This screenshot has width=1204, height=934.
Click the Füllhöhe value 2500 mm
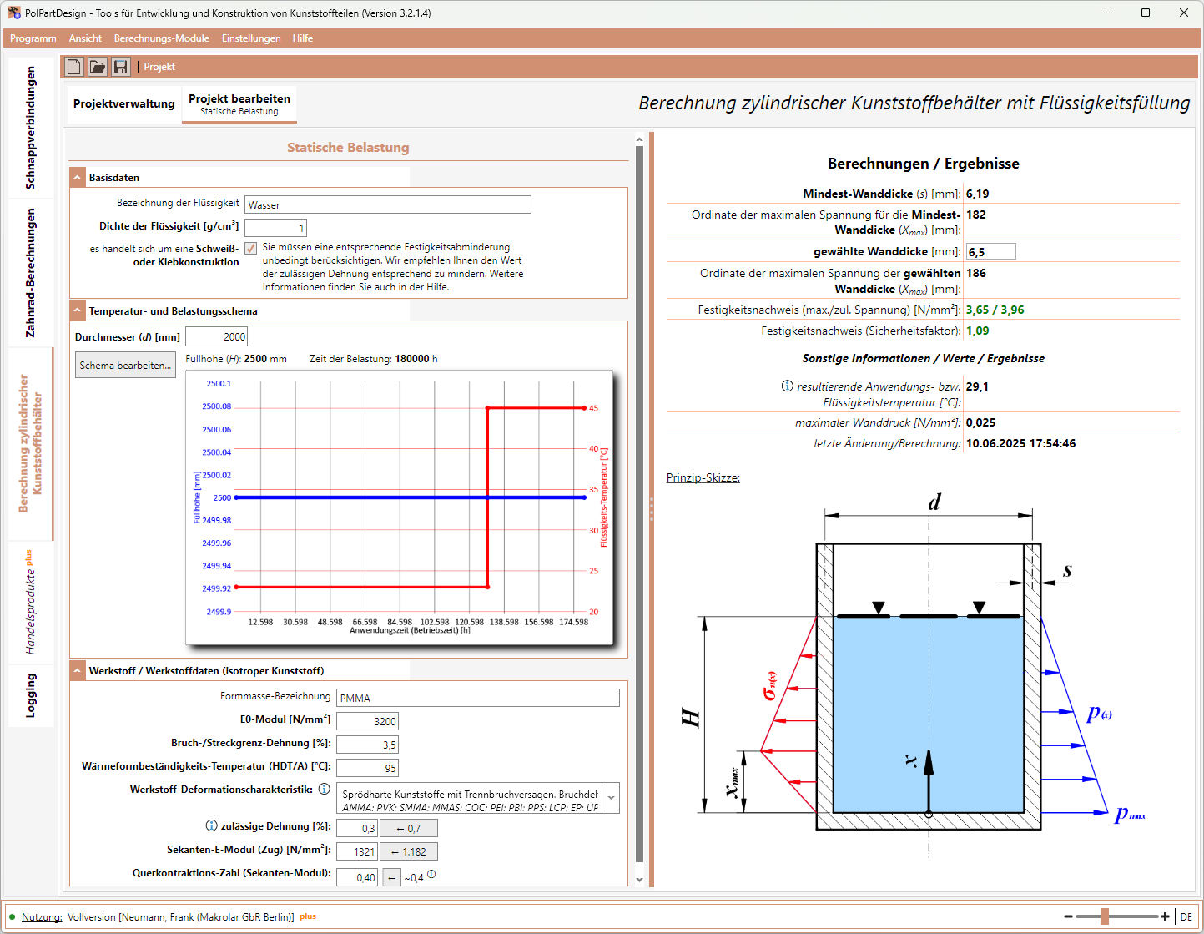tap(265, 359)
